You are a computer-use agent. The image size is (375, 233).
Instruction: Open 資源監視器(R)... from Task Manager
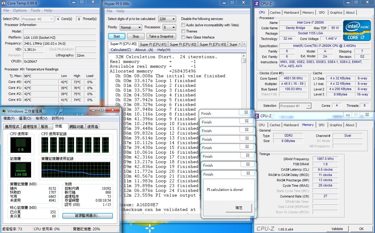point(87,216)
